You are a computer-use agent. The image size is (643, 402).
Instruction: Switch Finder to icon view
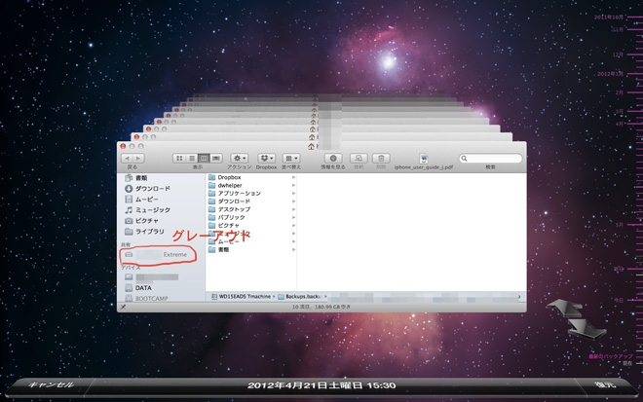179,159
